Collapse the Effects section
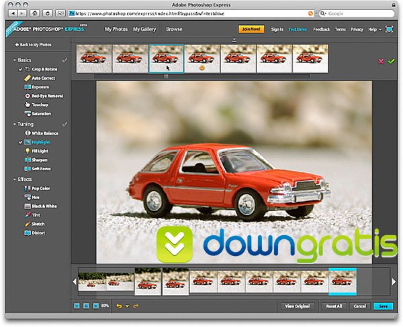This screenshot has height=327, width=403. pos(15,180)
